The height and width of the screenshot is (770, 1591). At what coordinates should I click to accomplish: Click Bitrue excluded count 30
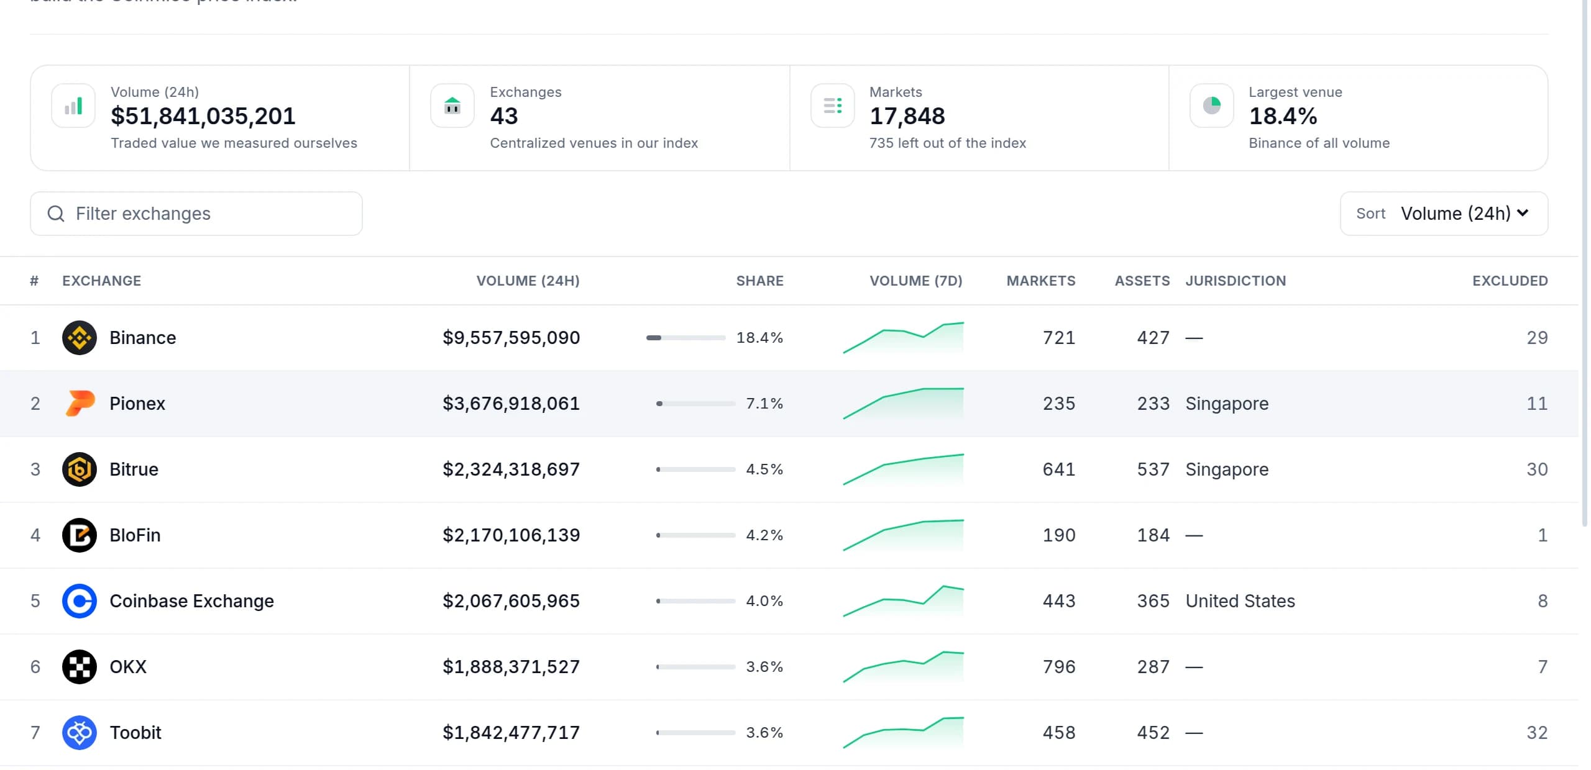point(1538,469)
